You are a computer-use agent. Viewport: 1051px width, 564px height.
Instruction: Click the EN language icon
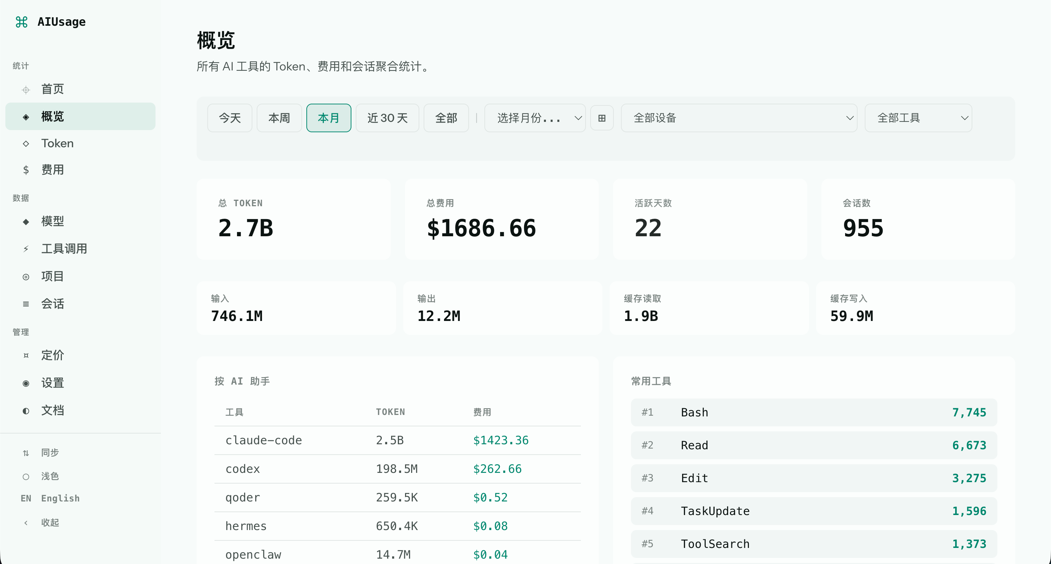(26, 498)
